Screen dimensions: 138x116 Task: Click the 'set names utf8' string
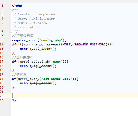tap(57, 79)
